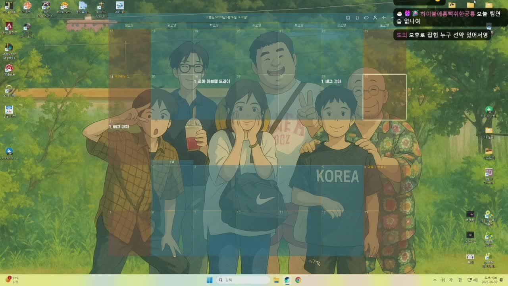Click the taskbar search box
This screenshot has height=286, width=508.
point(243,280)
